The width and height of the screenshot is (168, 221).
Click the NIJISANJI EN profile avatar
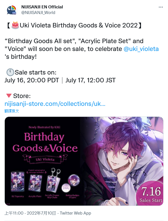click(x=12, y=10)
